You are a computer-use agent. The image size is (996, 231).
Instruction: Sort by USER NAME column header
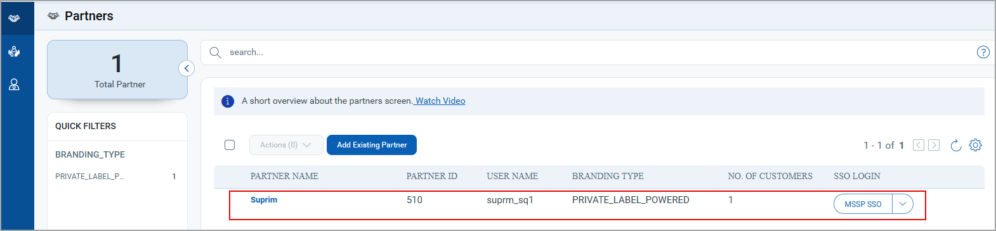point(513,176)
